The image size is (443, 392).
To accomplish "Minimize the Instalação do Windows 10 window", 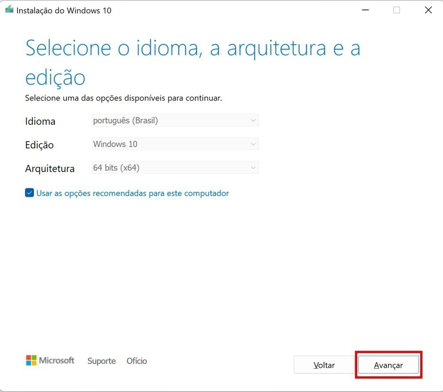I will pyautogui.click(x=365, y=10).
